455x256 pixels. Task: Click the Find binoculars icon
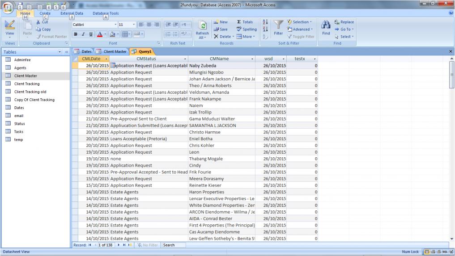point(326,25)
